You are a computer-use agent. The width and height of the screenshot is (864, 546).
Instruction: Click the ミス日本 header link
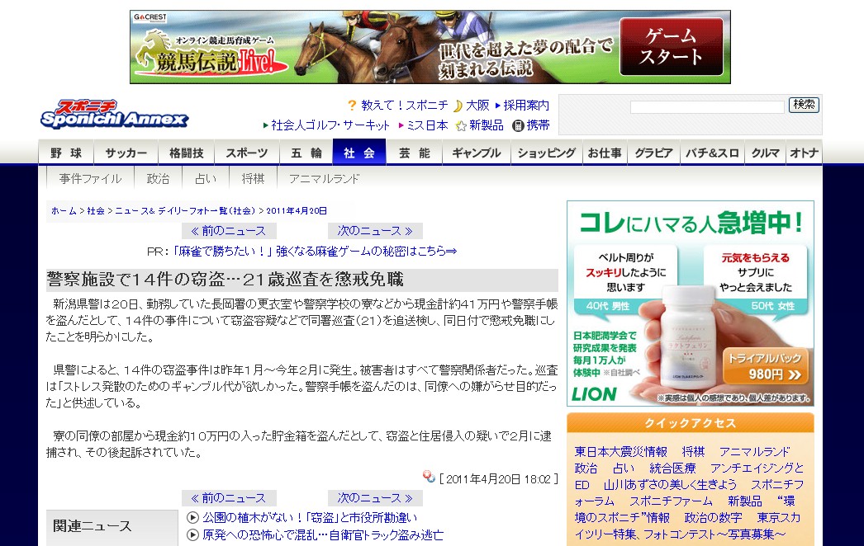pyautogui.click(x=427, y=125)
